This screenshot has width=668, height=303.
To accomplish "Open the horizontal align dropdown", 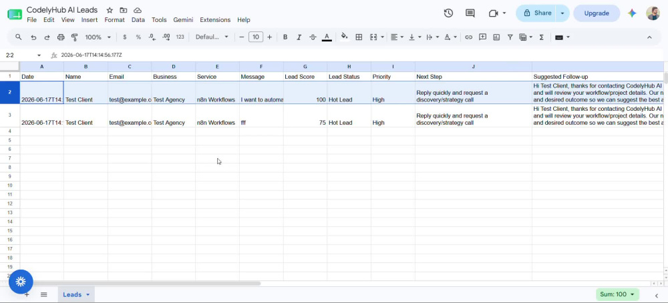I will [397, 37].
